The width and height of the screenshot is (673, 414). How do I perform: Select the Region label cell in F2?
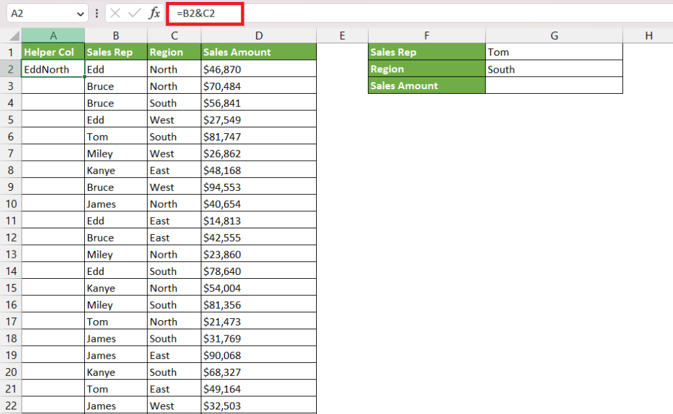pos(426,69)
